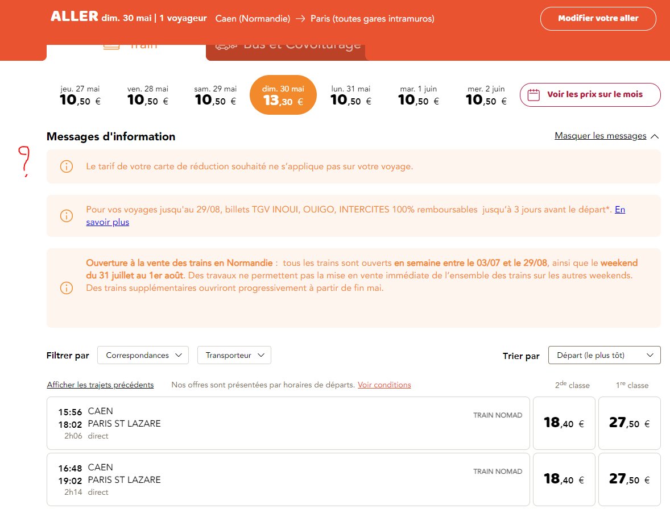The image size is (670, 509).
Task: Open Voir les prix sur le mois
Action: (590, 95)
